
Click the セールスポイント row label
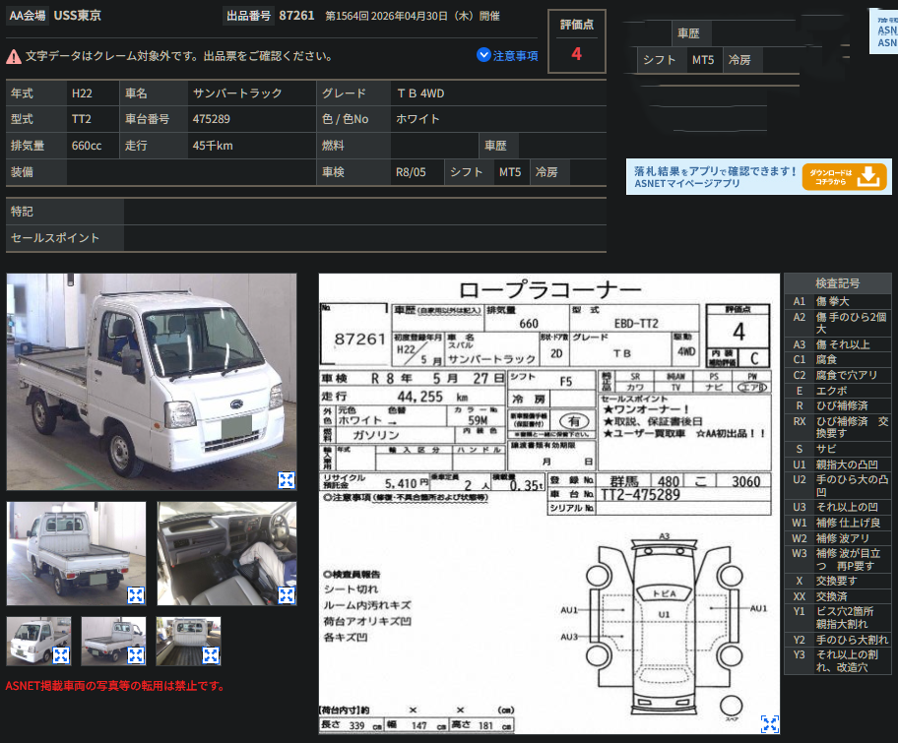(x=65, y=237)
